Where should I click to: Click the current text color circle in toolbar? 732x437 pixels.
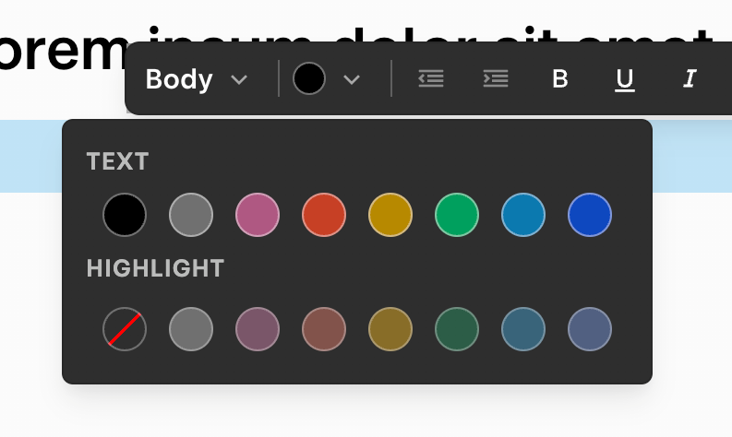(309, 79)
